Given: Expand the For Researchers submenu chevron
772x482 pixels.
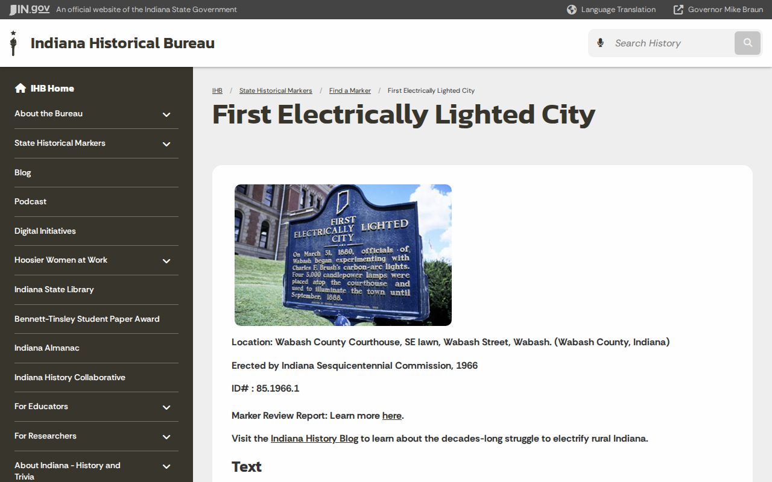Looking at the screenshot, I should pyautogui.click(x=166, y=437).
